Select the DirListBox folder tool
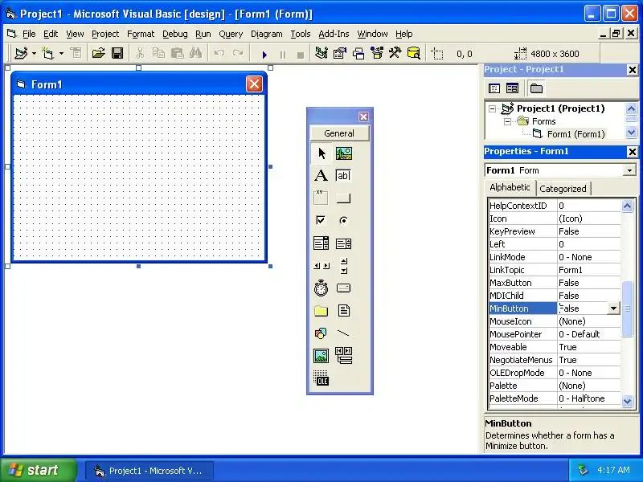This screenshot has height=482, width=643. 321,311
